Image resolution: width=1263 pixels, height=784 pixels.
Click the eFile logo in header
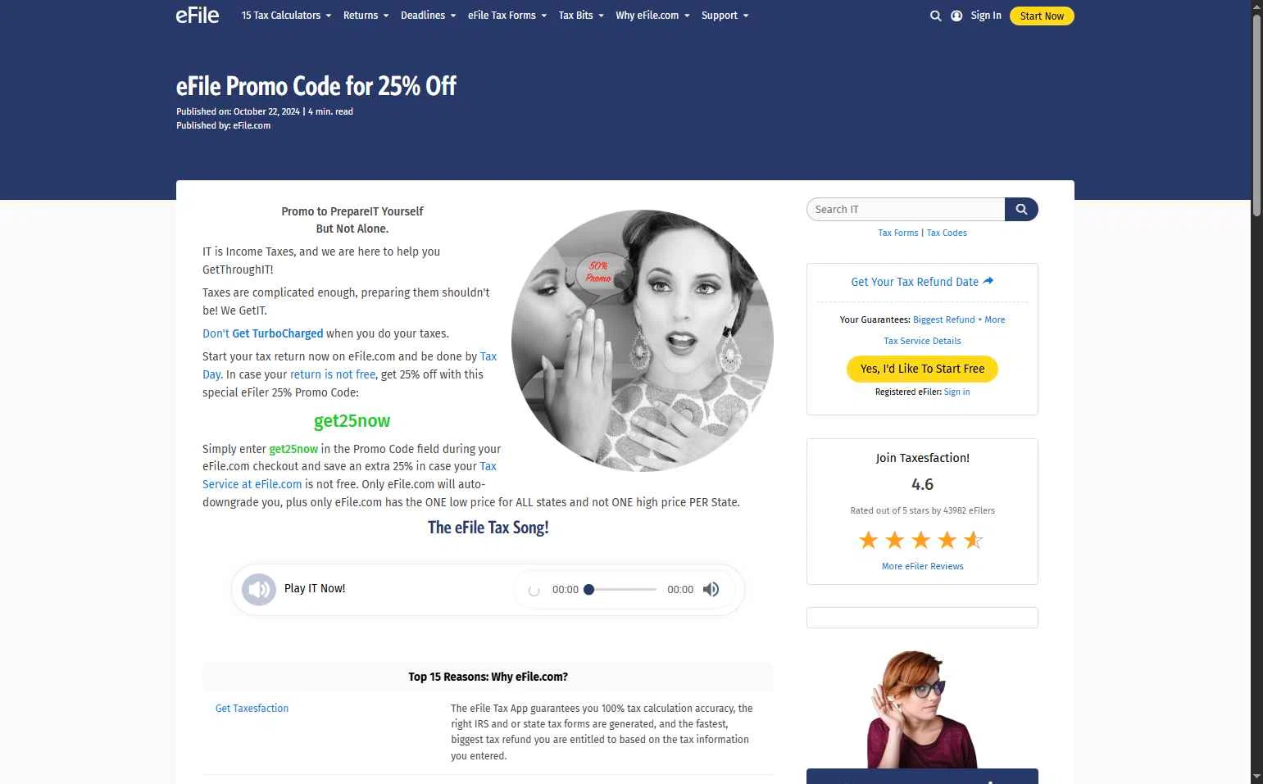198,16
